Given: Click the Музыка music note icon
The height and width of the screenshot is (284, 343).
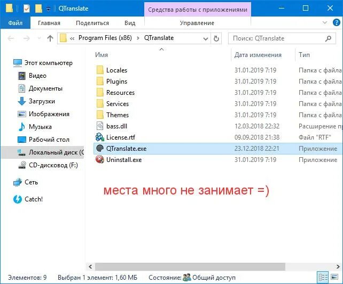Looking at the screenshot, I should pos(22,127).
